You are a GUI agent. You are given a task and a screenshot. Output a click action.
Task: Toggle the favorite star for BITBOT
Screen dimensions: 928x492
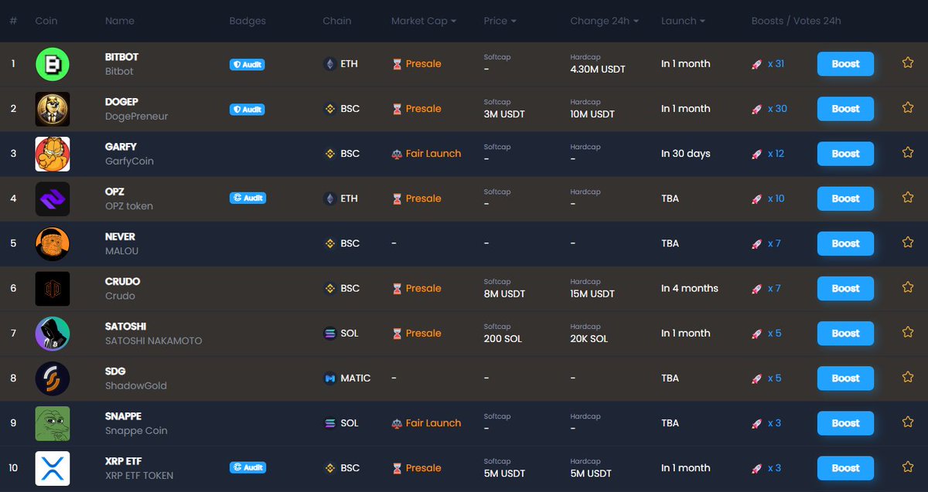[x=906, y=64]
